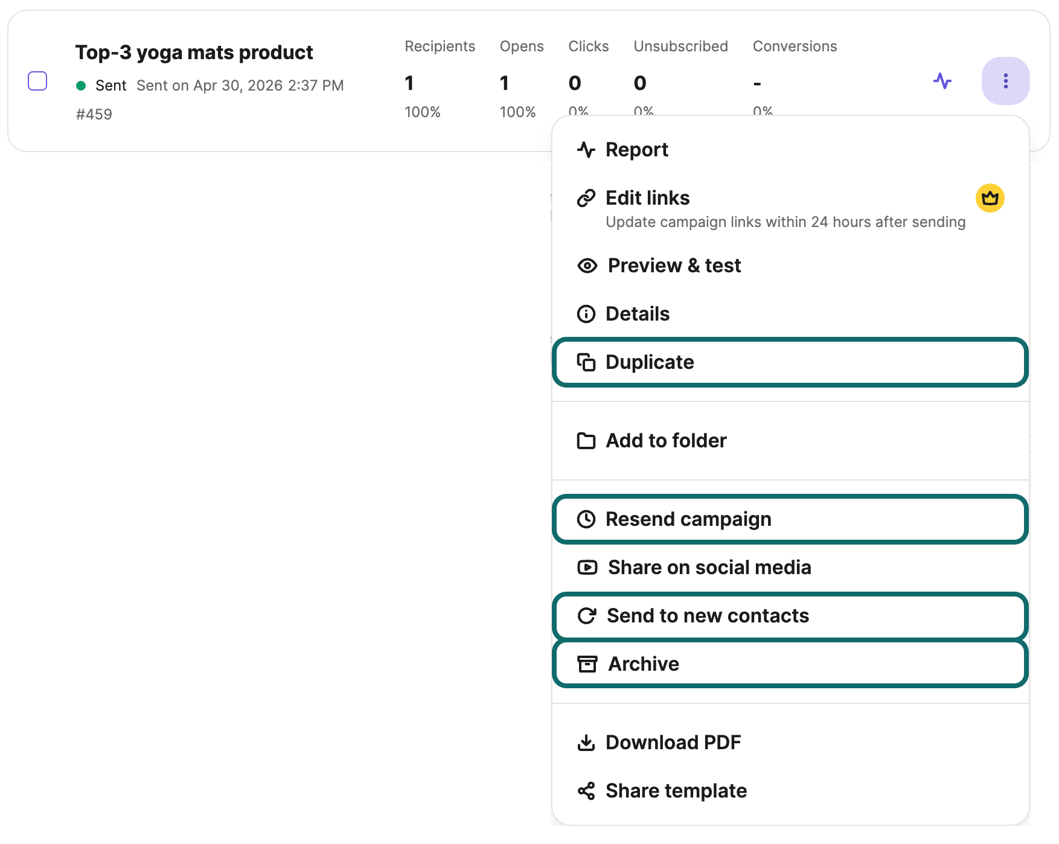Click the Add to folder icon
The image size is (1059, 844).
(x=586, y=441)
